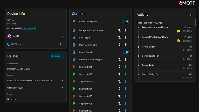This screenshot has width=199, height=112.
Task: Turn on Main Light Toggle with the flash icon
Action: tap(125, 45)
